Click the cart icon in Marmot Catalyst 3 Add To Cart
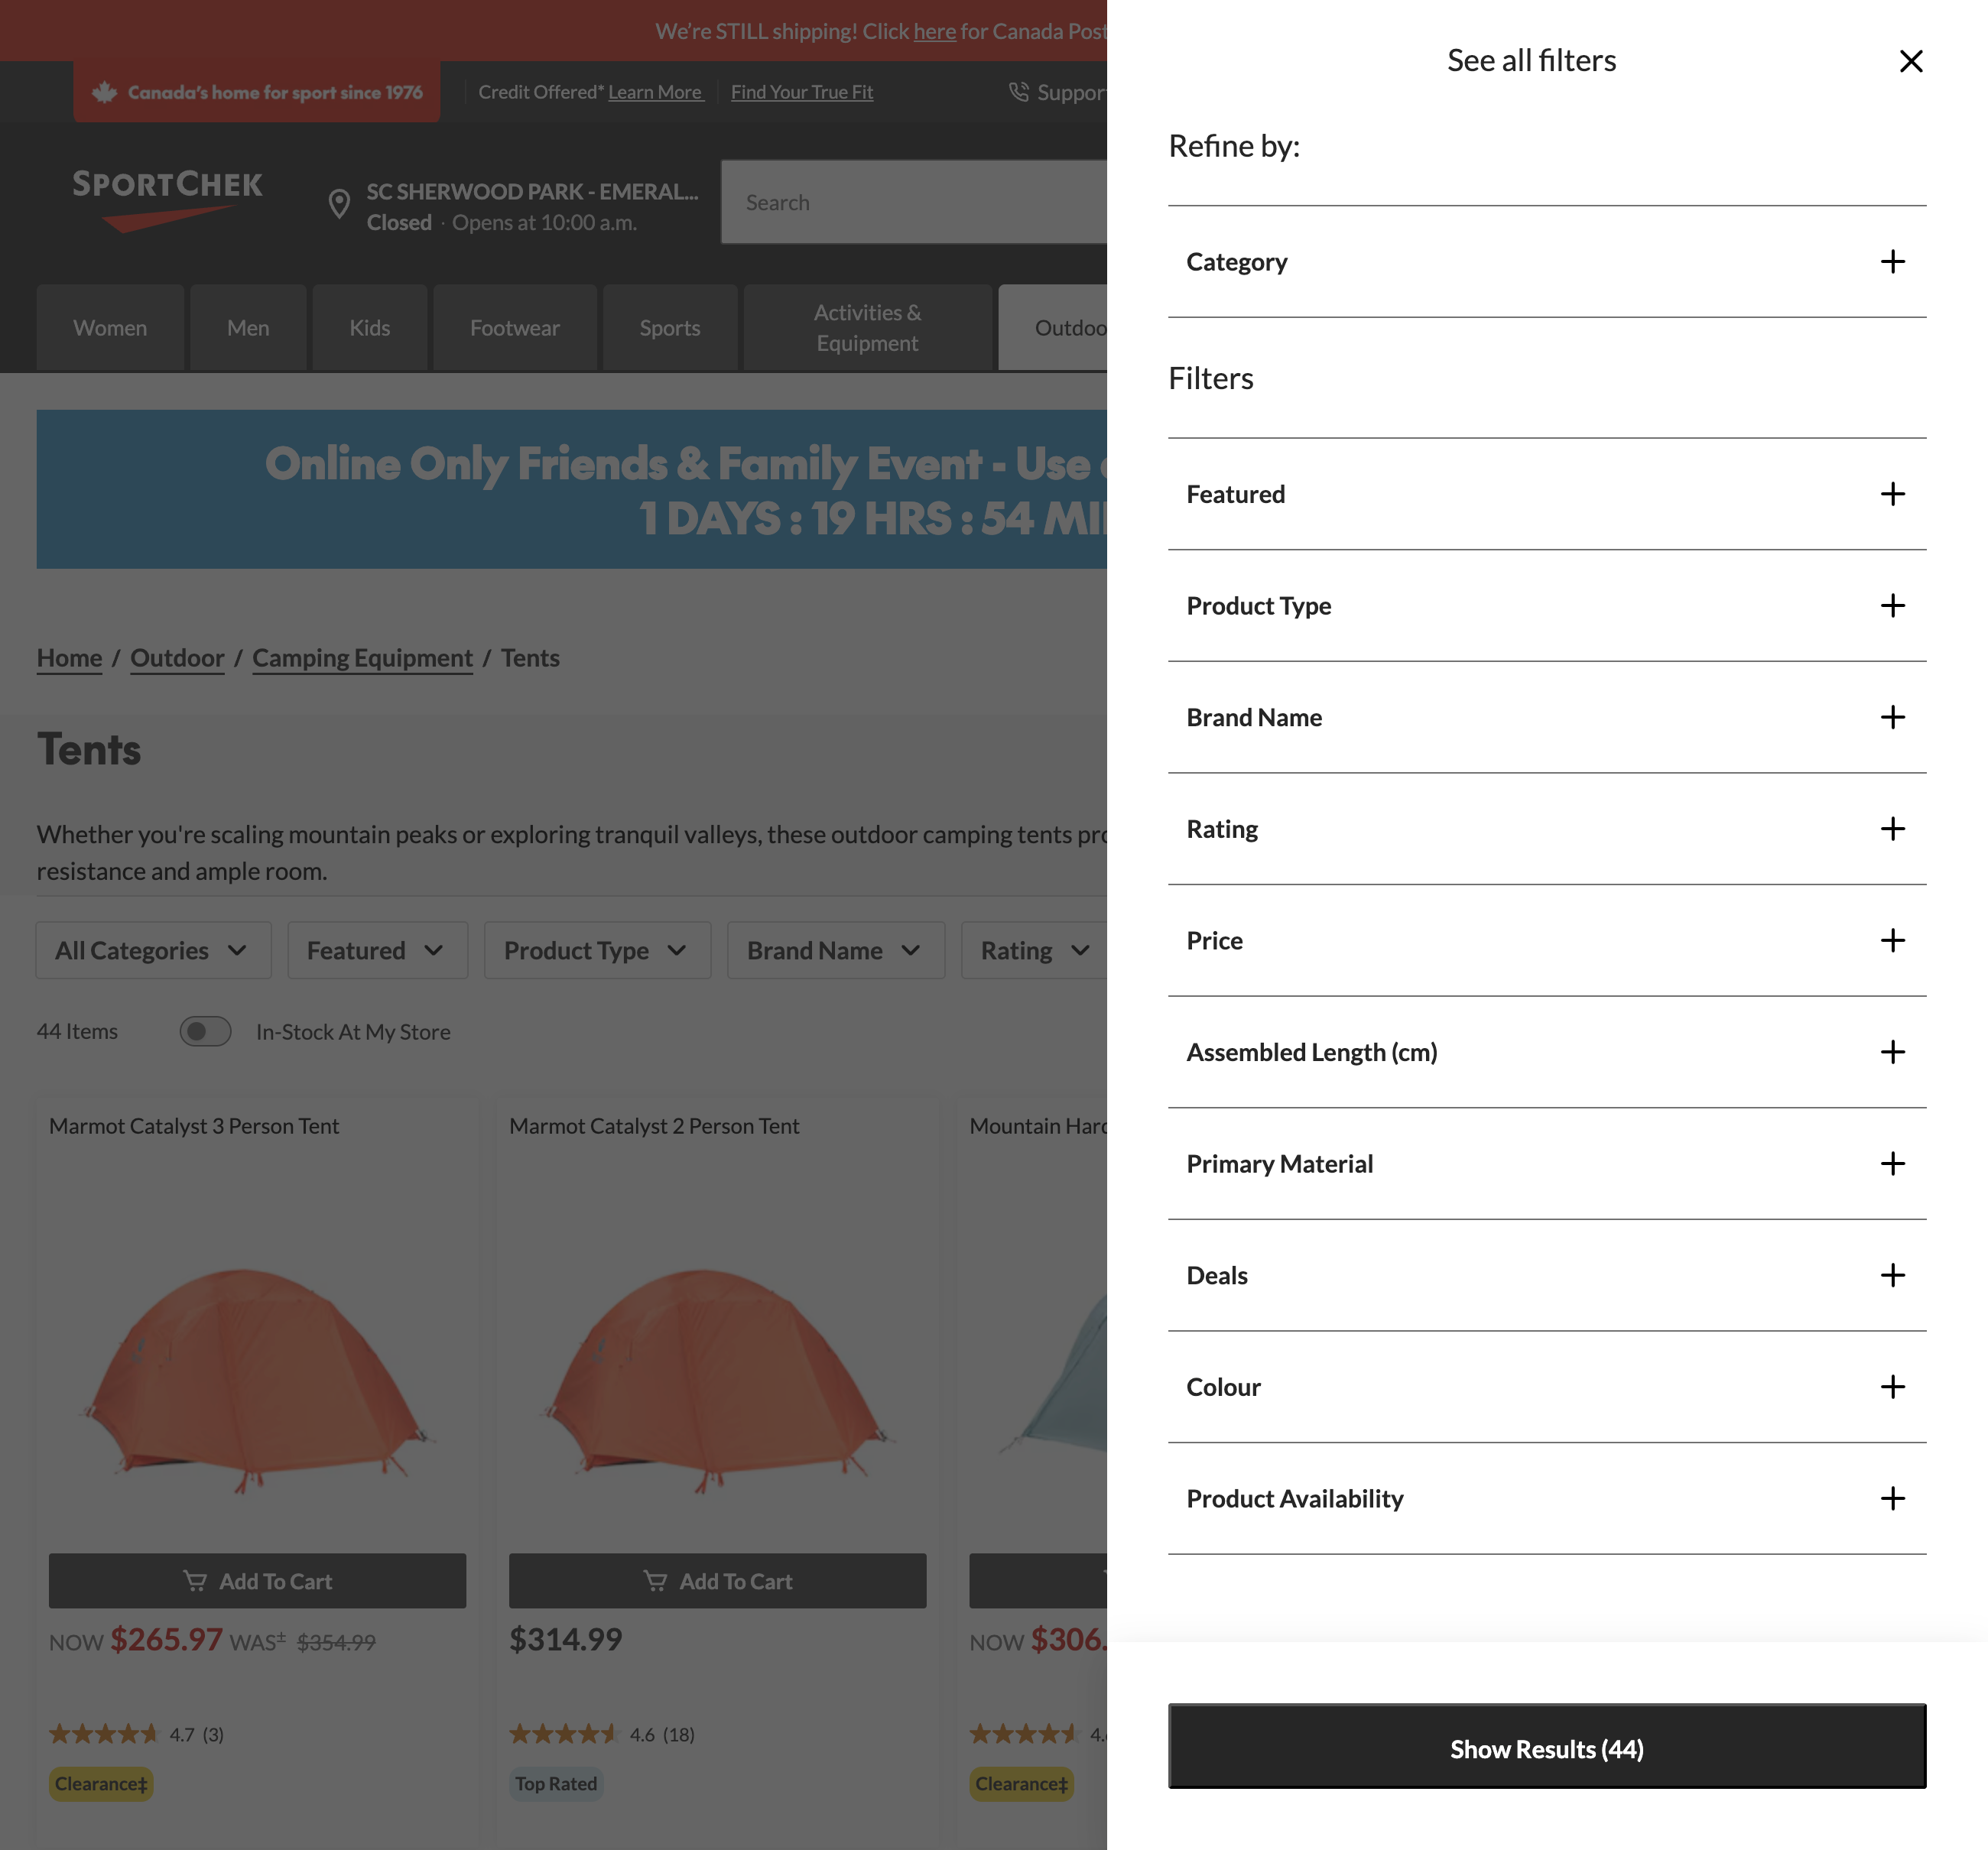 coord(196,1580)
